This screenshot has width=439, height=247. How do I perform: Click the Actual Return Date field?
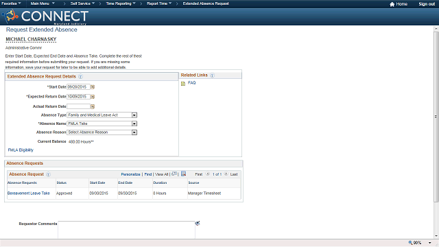point(78,106)
